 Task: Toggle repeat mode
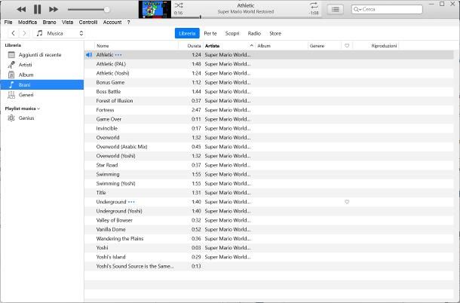pos(314,5)
